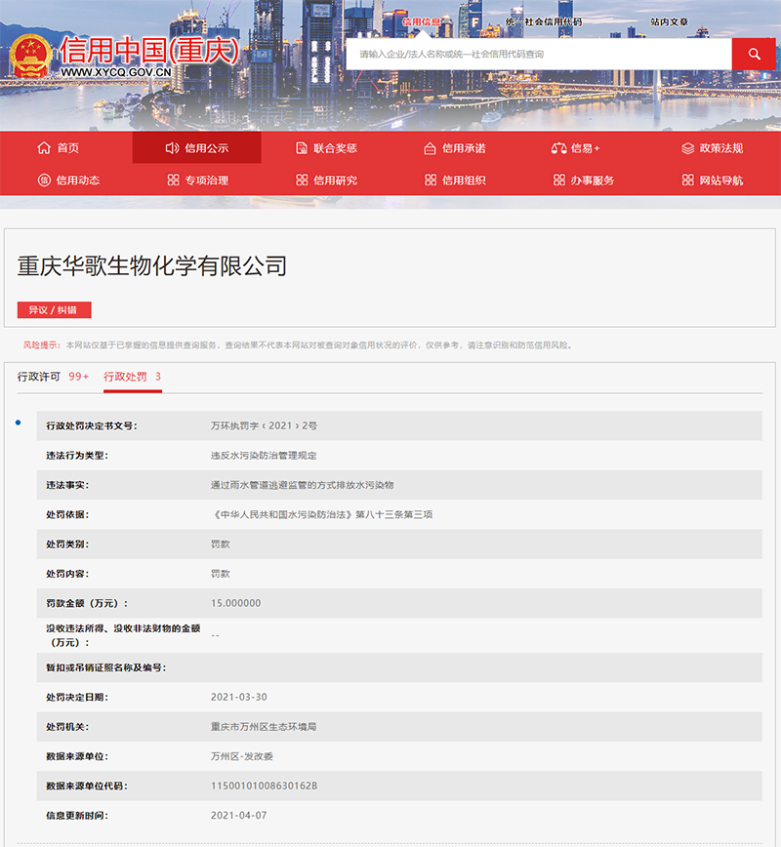Click the authority 重庆市万州区生态环境局
Screen dimensions: 781x847
click(x=264, y=727)
